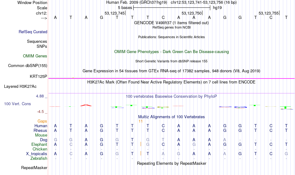This screenshot has height=175, width=295.
Task: Select the Rhesus species label
Action: point(40,130)
